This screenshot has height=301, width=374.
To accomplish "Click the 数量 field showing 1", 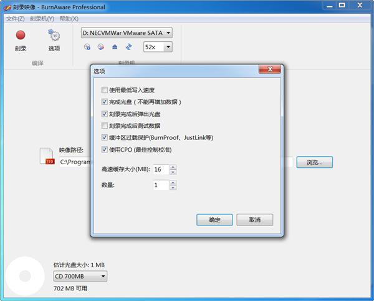I will [x=161, y=185].
